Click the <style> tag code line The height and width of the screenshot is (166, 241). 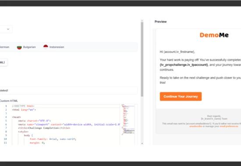[x=23, y=131]
